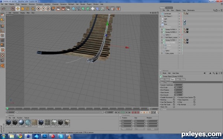Select the Live Selection arrow tool

click(x=13, y=9)
